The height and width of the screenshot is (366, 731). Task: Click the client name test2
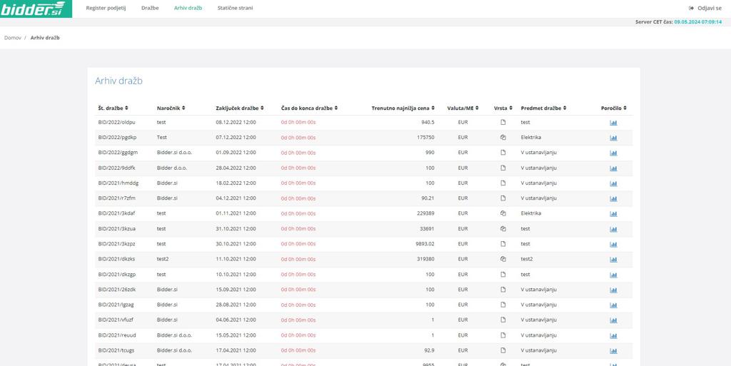(163, 259)
